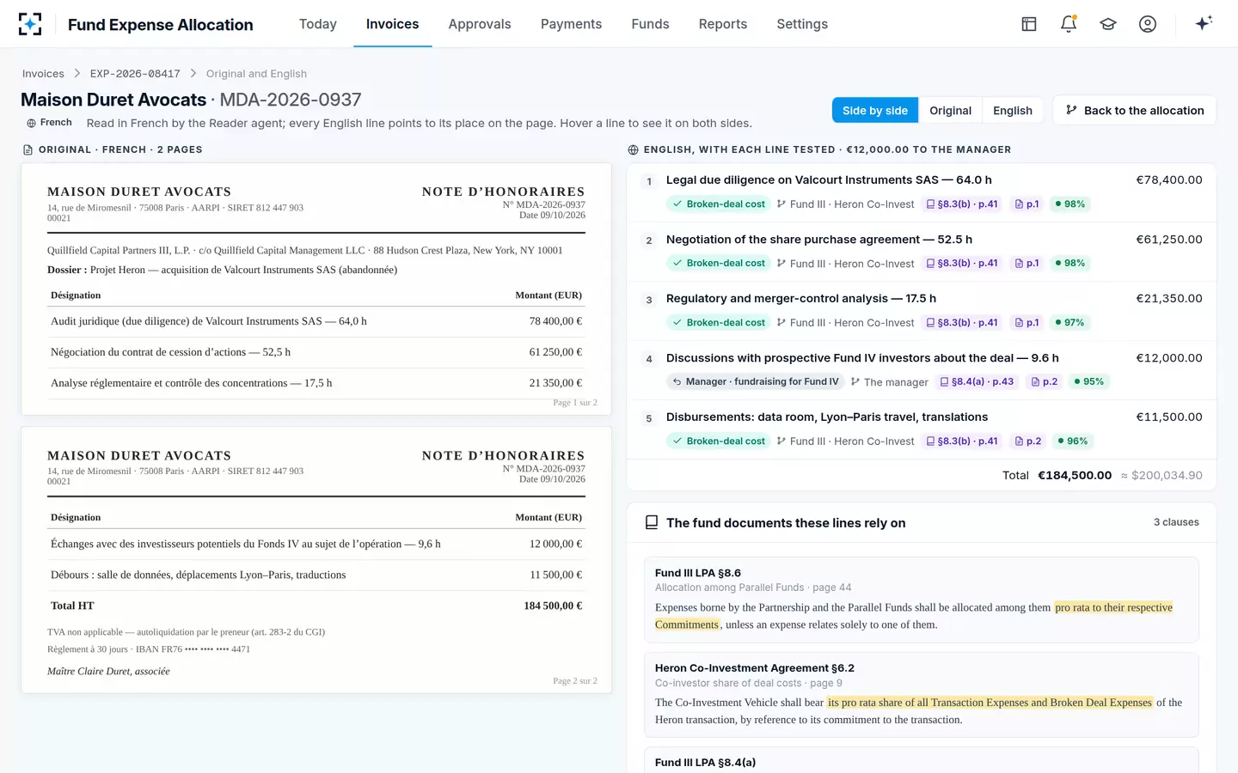Click Back to the allocation
The width and height of the screenshot is (1238, 773).
pos(1134,110)
